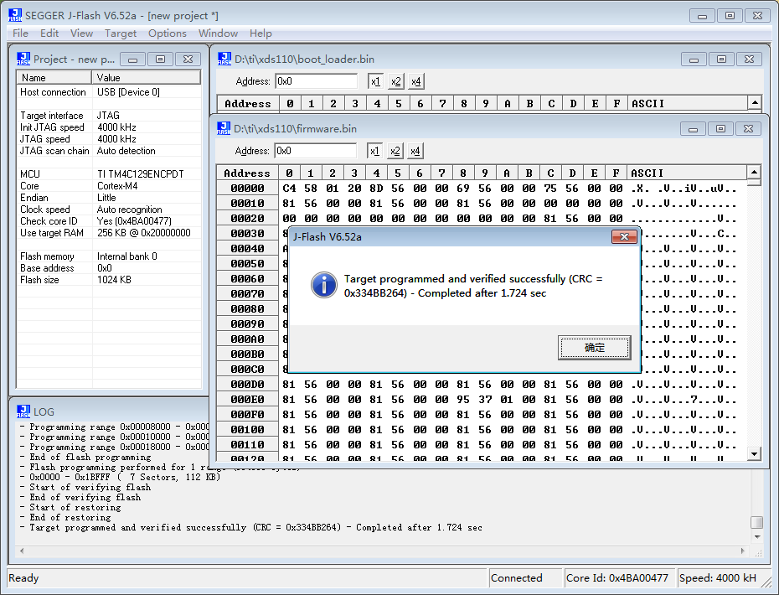Select the Use target RAM row
The image size is (779, 595).
point(109,233)
